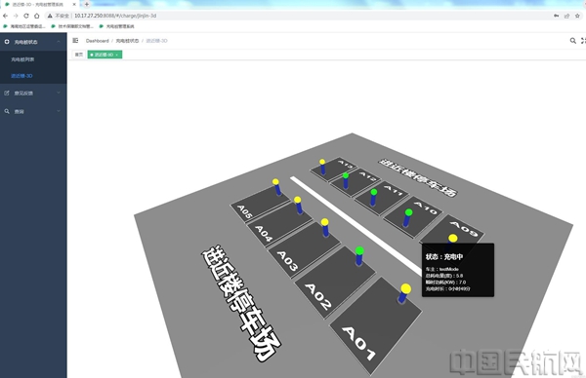Go to browser home page icon

tap(37, 16)
